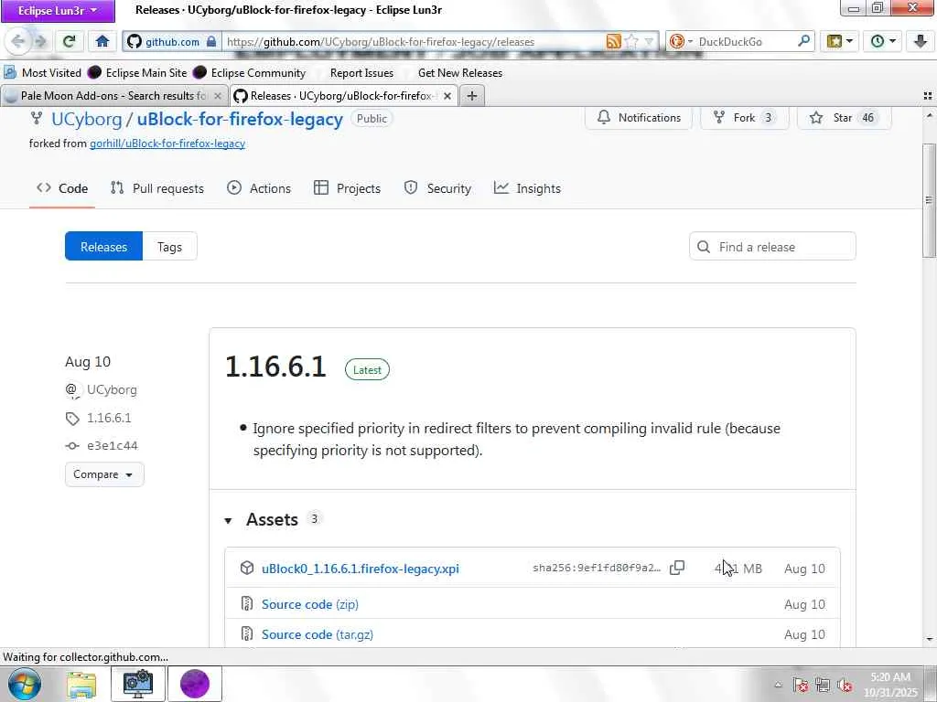Open the monitor-with-gears app on taskbar

point(138,684)
